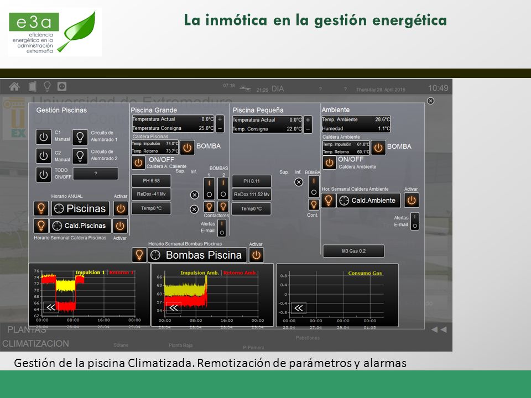Close the Gestión Piscinas panel with X
The height and width of the screenshot is (398, 531).
click(x=430, y=101)
